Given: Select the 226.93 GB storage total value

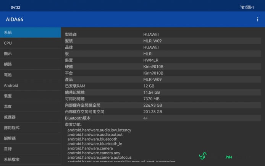Looking at the screenshot, I should tap(153, 105).
